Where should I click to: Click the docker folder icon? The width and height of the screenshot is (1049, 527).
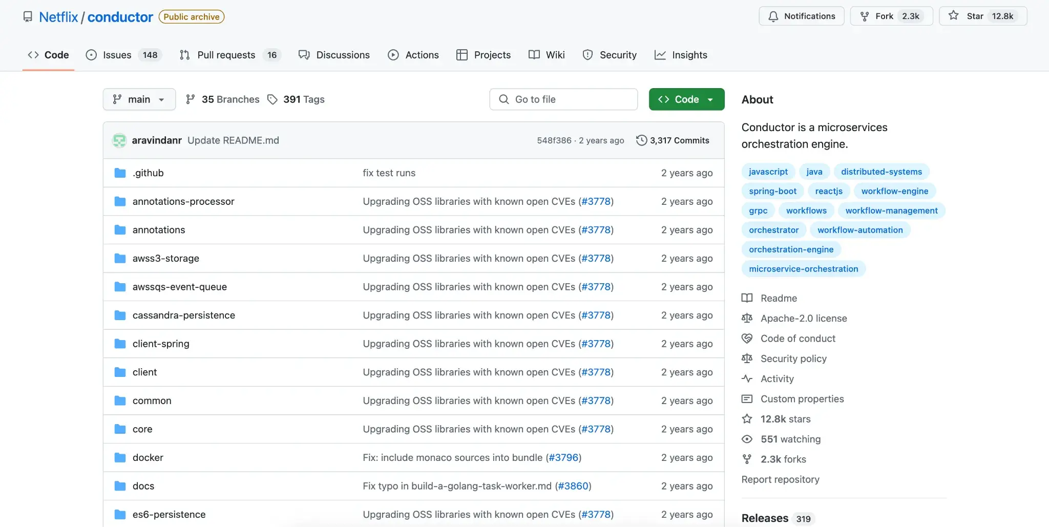pos(120,457)
